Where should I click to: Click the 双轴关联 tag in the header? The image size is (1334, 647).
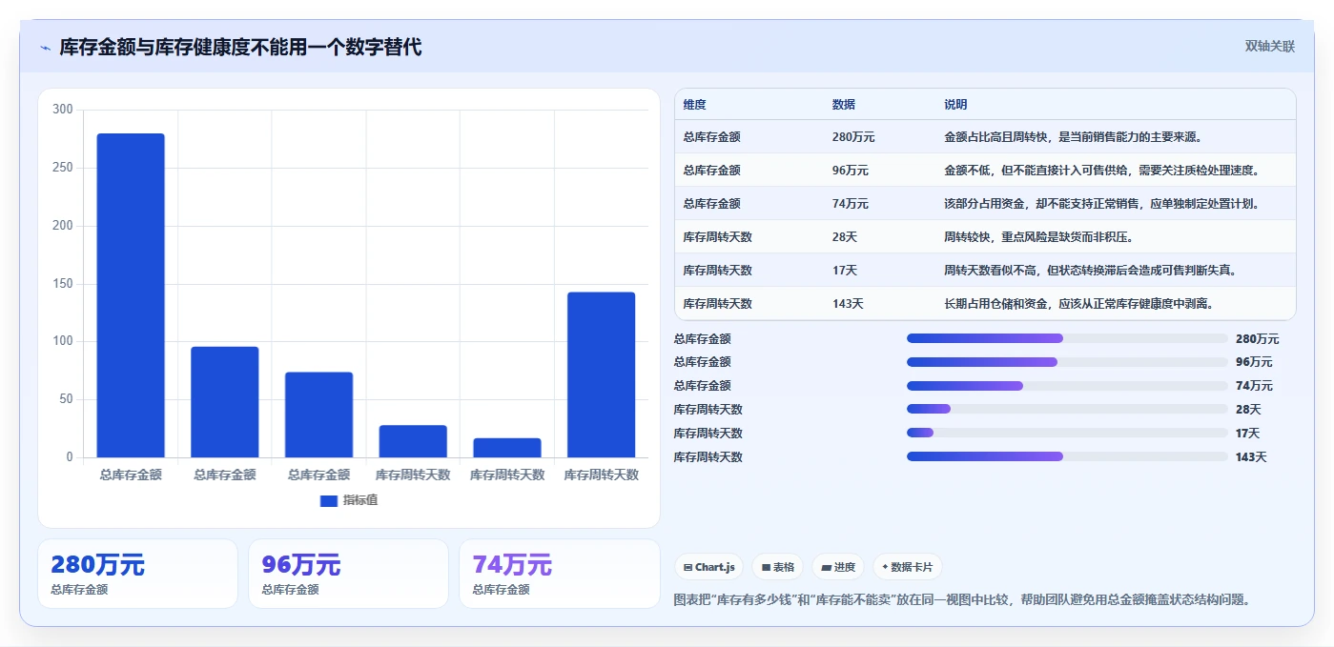1269,47
